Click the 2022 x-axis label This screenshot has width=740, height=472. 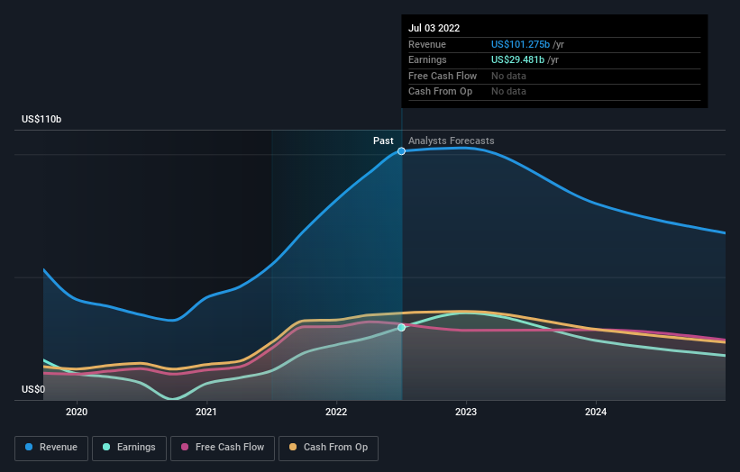[336, 413]
